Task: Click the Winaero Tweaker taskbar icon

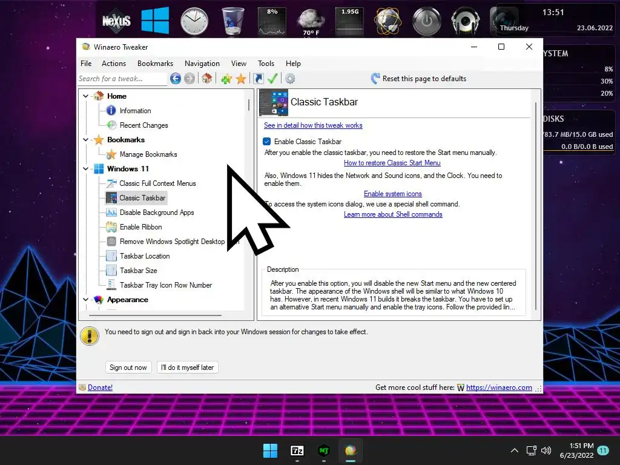Action: pyautogui.click(x=351, y=450)
